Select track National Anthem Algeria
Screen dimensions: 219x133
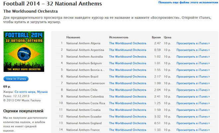(x=83, y=43)
